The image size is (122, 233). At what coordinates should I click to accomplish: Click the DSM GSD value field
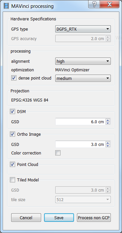coord(80,122)
